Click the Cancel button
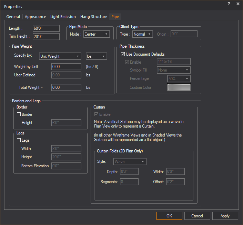 click(197, 216)
